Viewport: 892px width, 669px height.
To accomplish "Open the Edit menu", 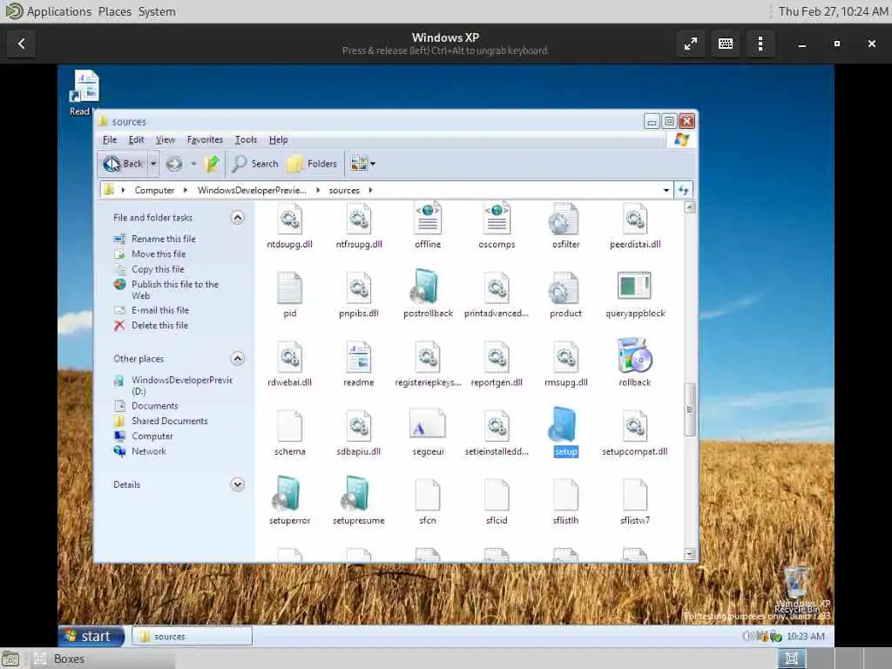I will tap(136, 139).
